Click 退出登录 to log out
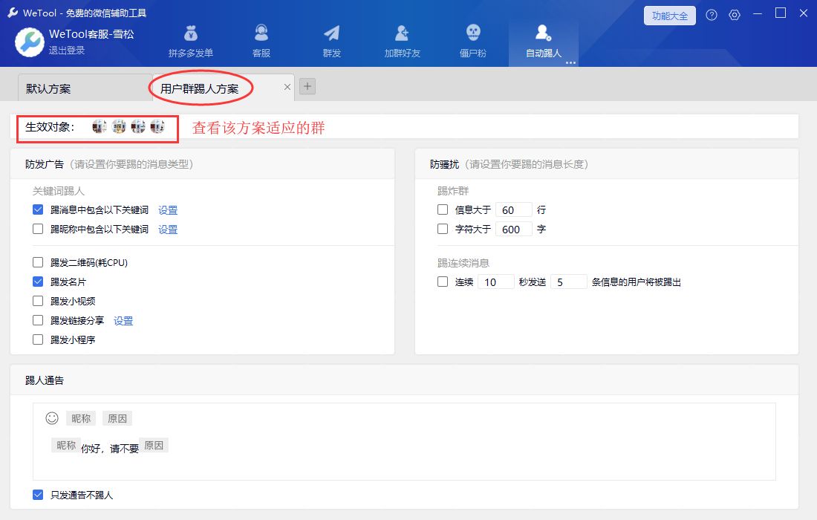Screen dimensions: 817x520 tap(67, 51)
